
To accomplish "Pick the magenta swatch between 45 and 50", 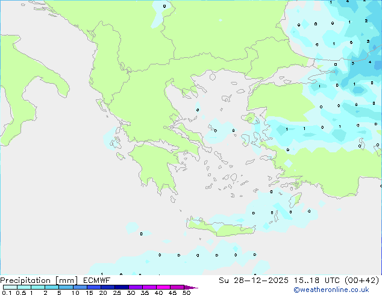I will click(177, 287).
